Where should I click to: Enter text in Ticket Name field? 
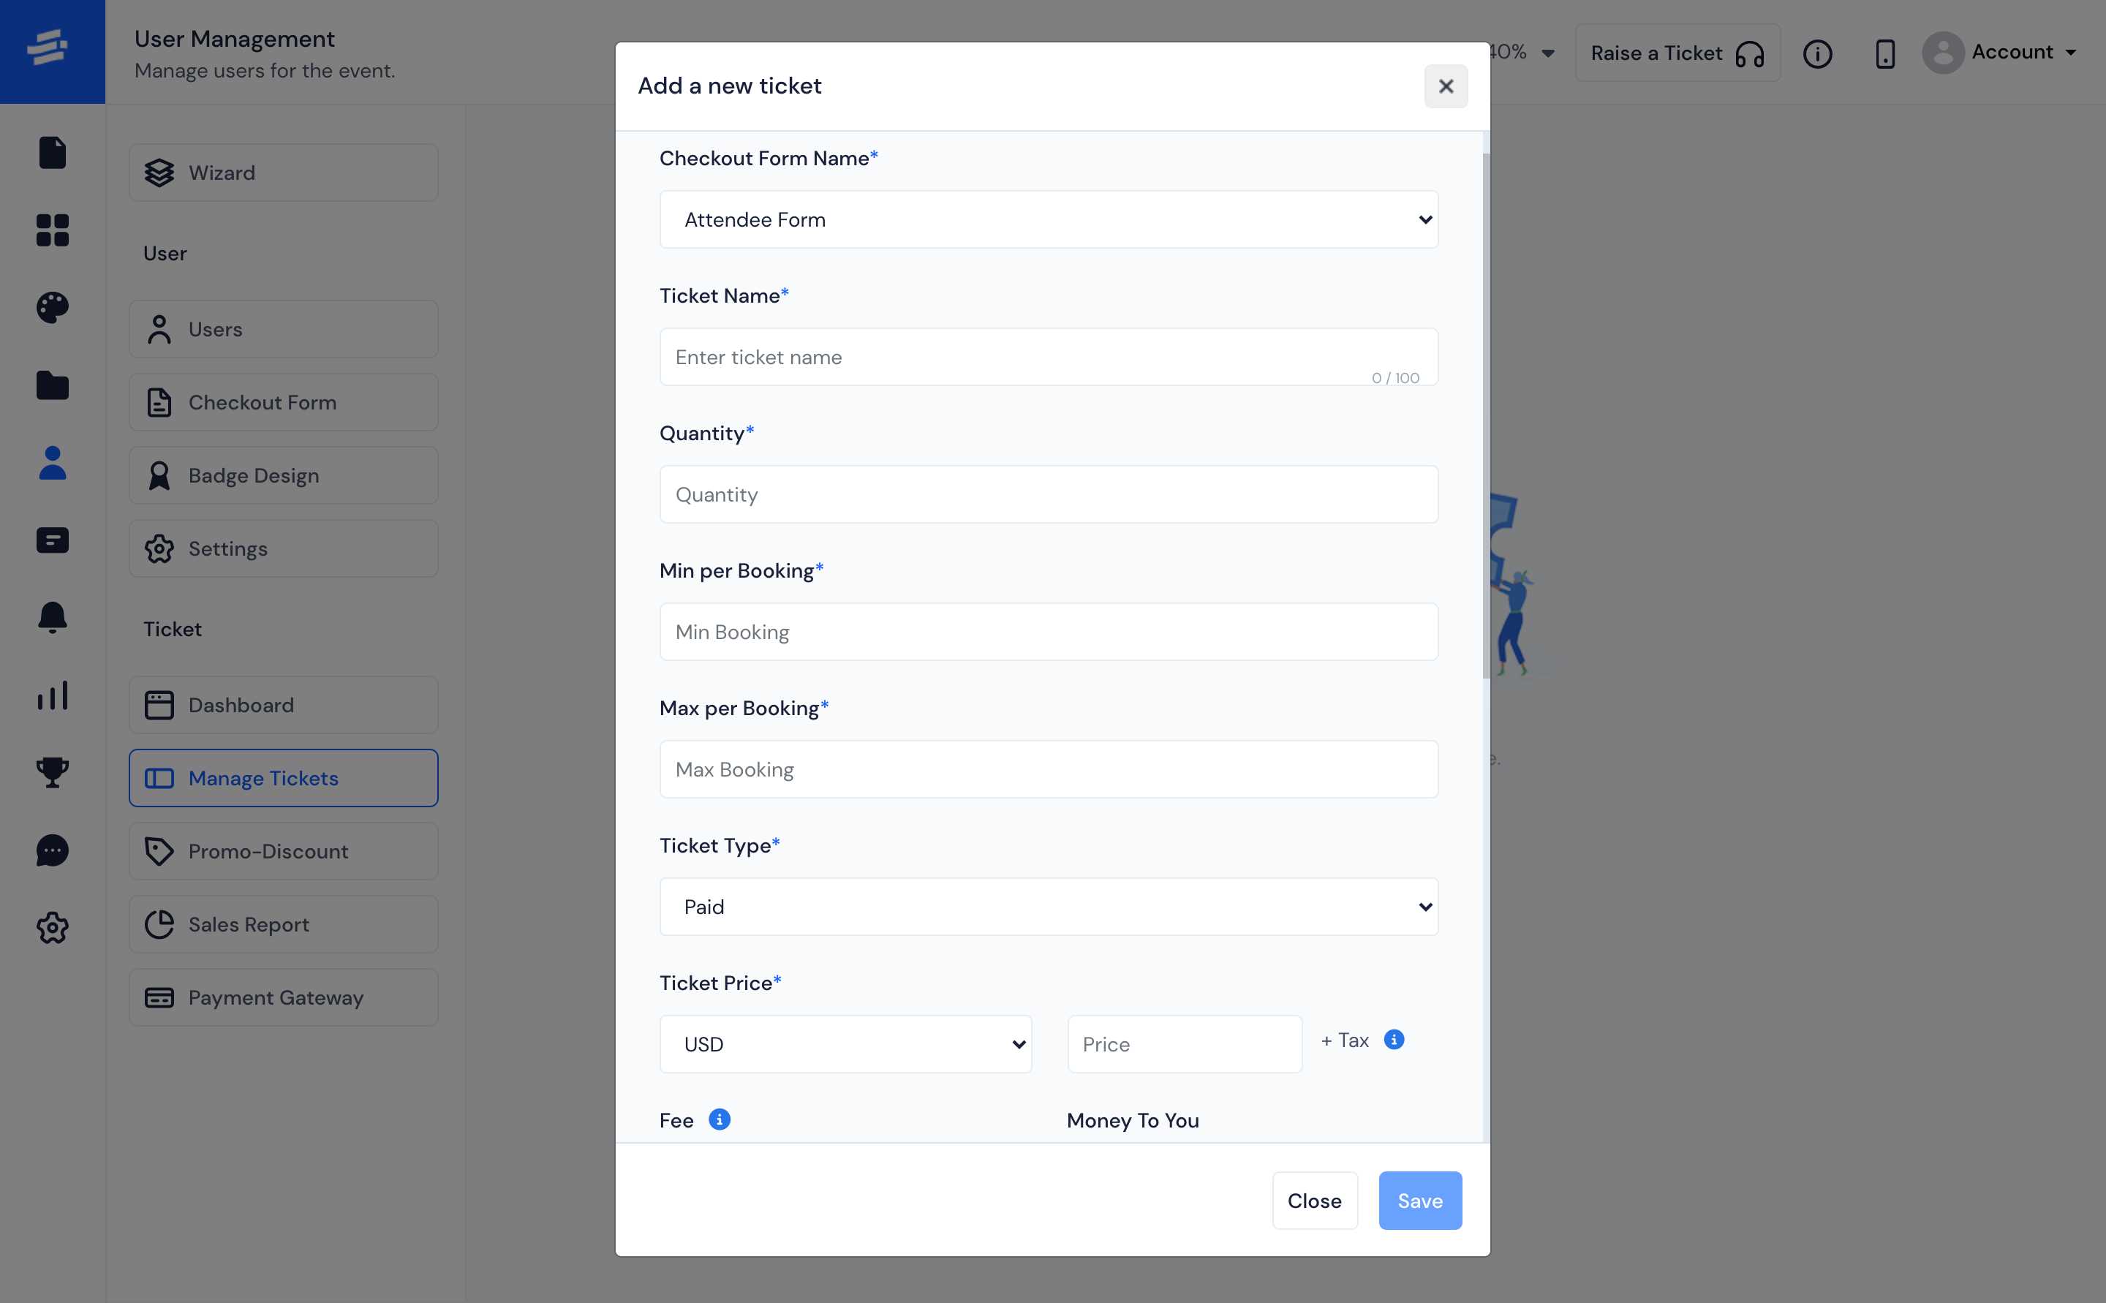coord(1050,355)
